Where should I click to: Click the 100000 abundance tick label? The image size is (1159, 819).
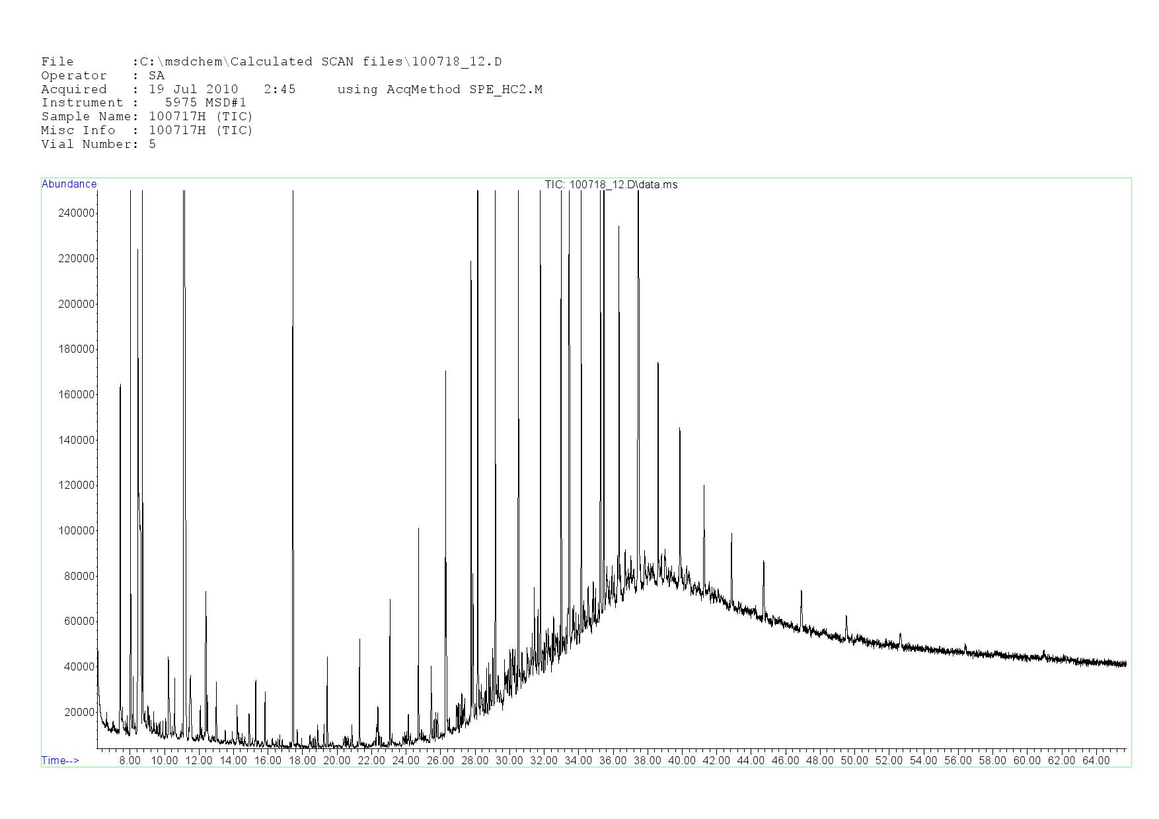coord(77,530)
